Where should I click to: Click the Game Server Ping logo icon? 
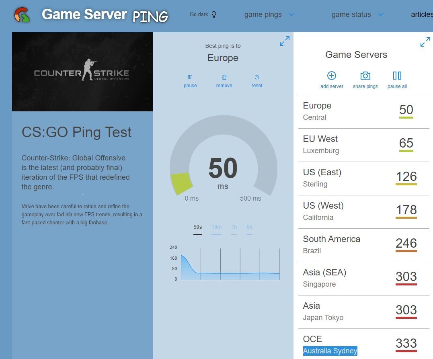pyautogui.click(x=22, y=15)
